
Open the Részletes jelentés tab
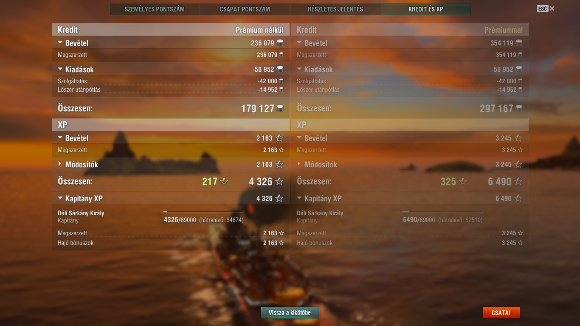335,9
